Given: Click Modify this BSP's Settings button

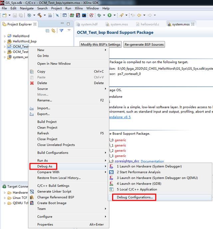Looking at the screenshot, I should (x=101, y=44).
